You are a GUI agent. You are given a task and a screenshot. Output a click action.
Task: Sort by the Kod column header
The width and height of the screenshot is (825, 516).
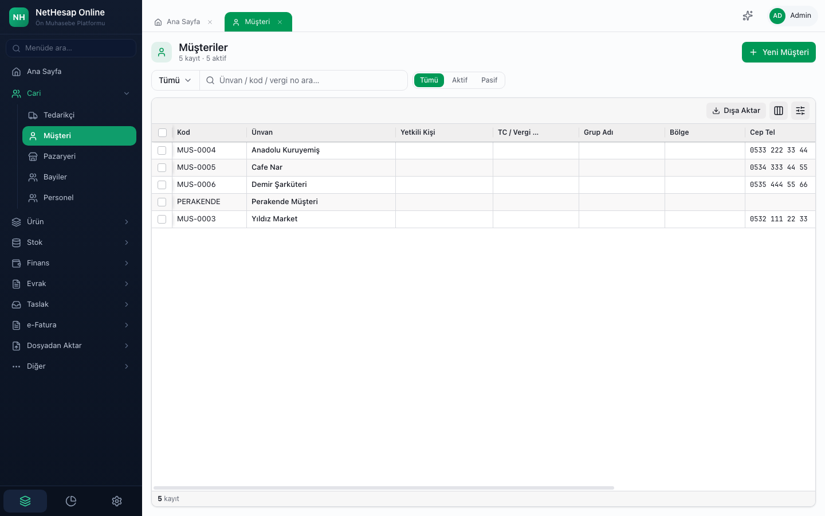[209, 132]
